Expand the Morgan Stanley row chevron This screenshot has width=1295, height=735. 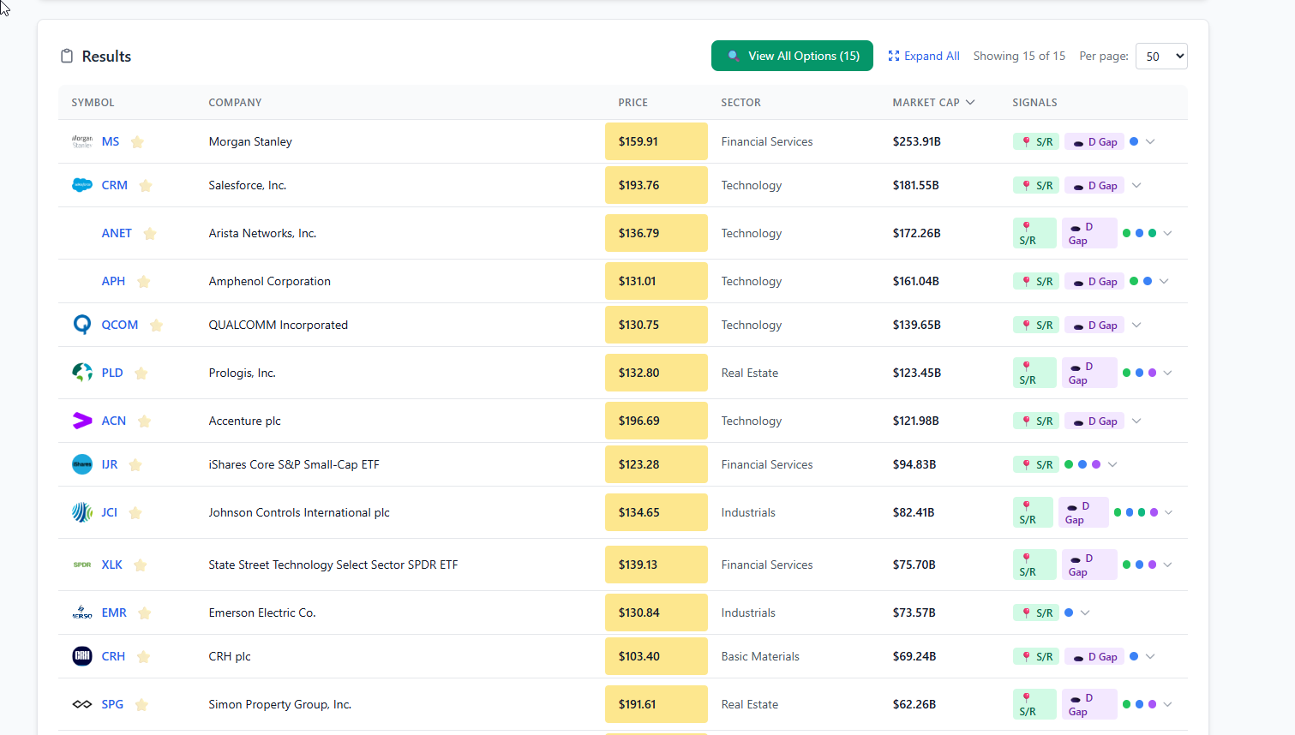(x=1150, y=142)
